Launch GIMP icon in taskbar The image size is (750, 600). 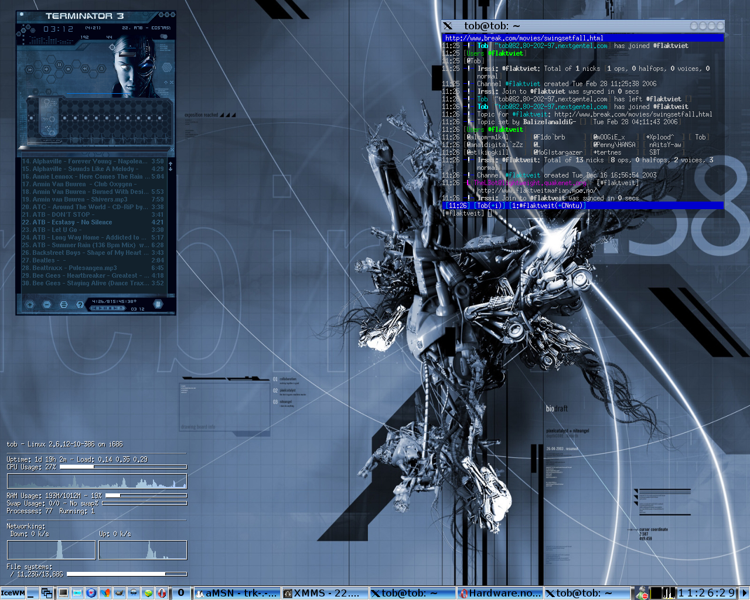coord(120,593)
